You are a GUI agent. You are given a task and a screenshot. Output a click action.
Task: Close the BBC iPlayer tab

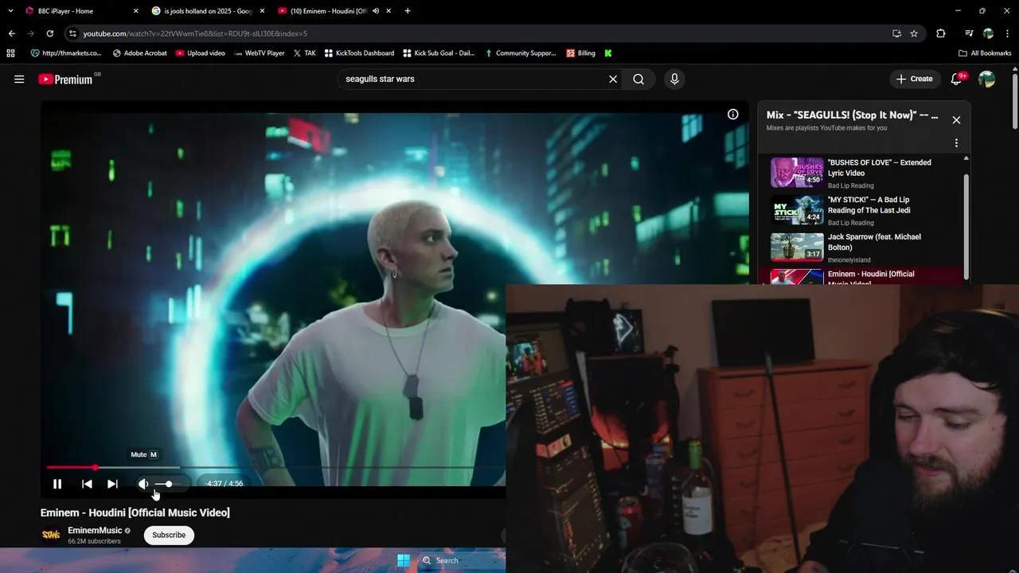(x=135, y=11)
